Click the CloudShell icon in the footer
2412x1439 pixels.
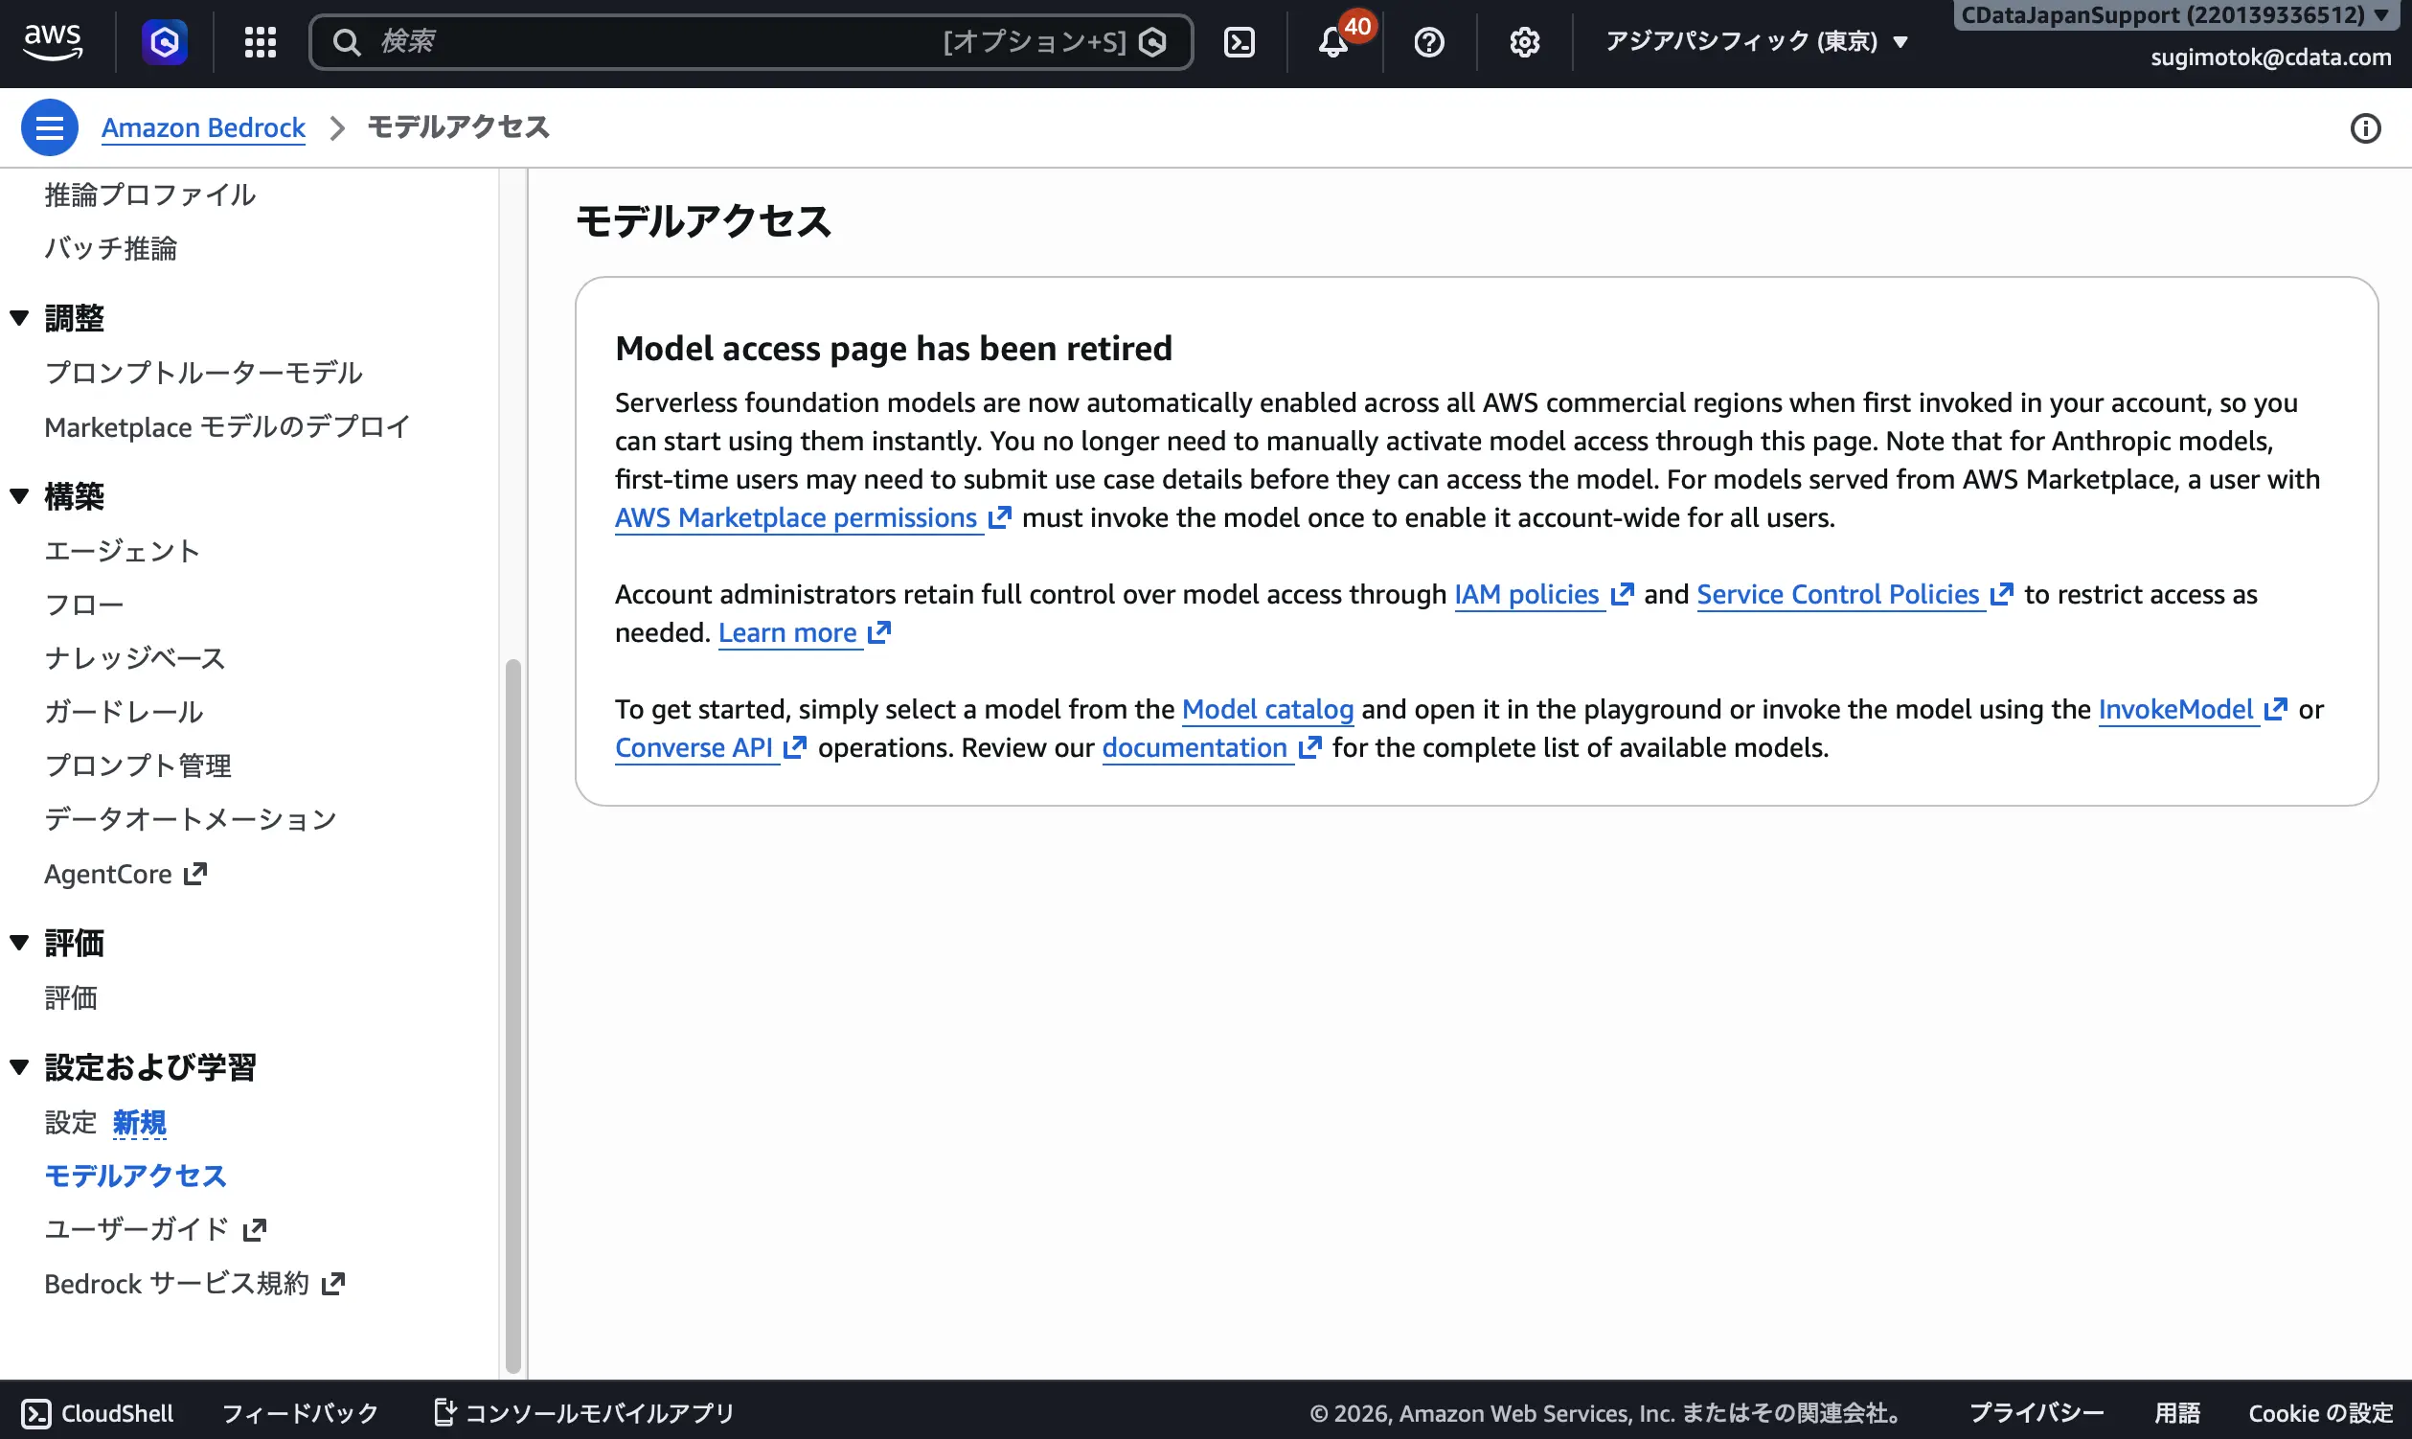coord(35,1413)
